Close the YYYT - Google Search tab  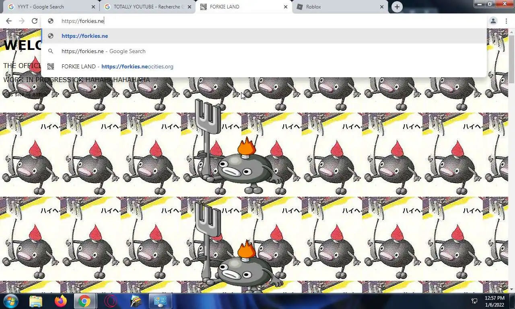click(93, 7)
